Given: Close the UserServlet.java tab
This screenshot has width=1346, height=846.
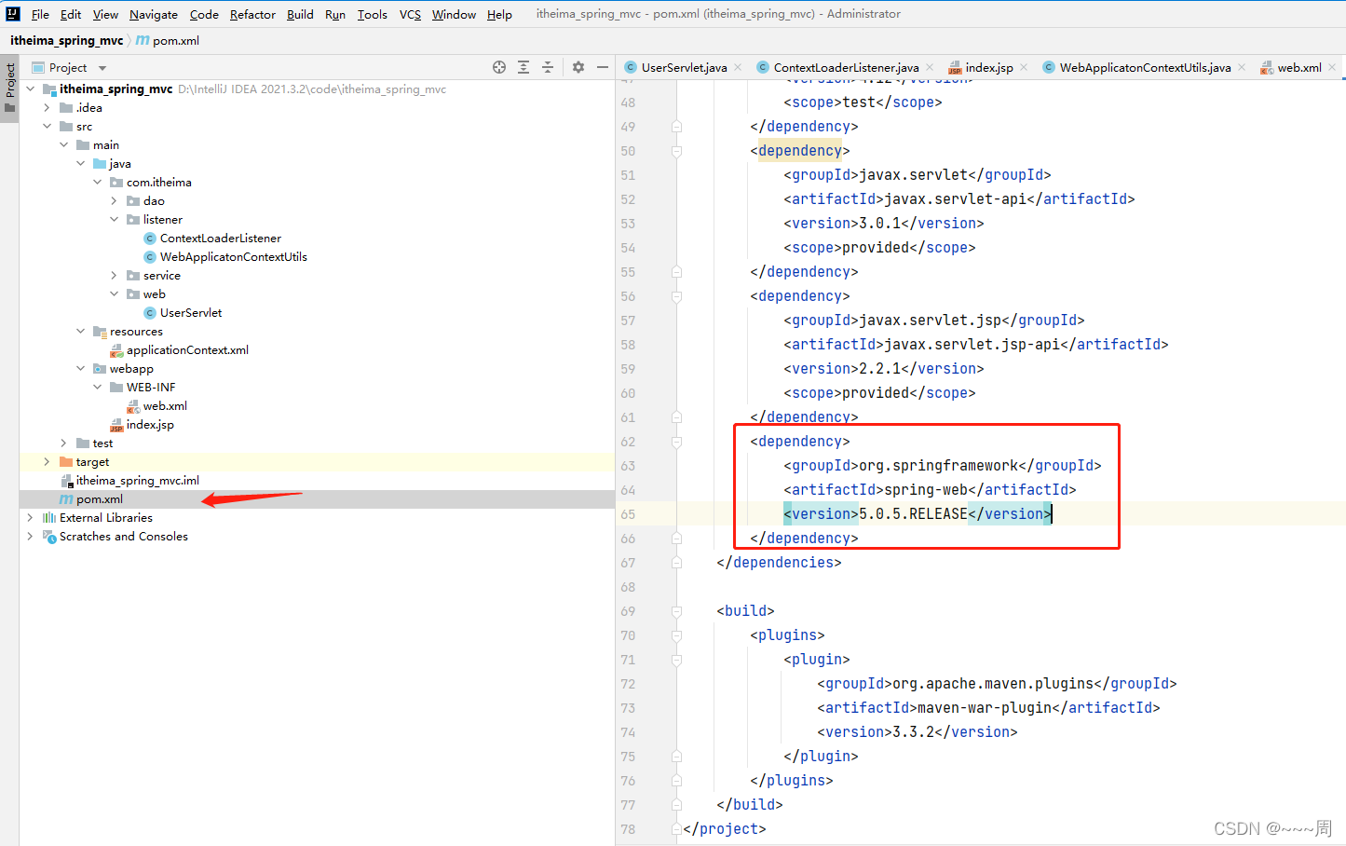Looking at the screenshot, I should click(738, 67).
